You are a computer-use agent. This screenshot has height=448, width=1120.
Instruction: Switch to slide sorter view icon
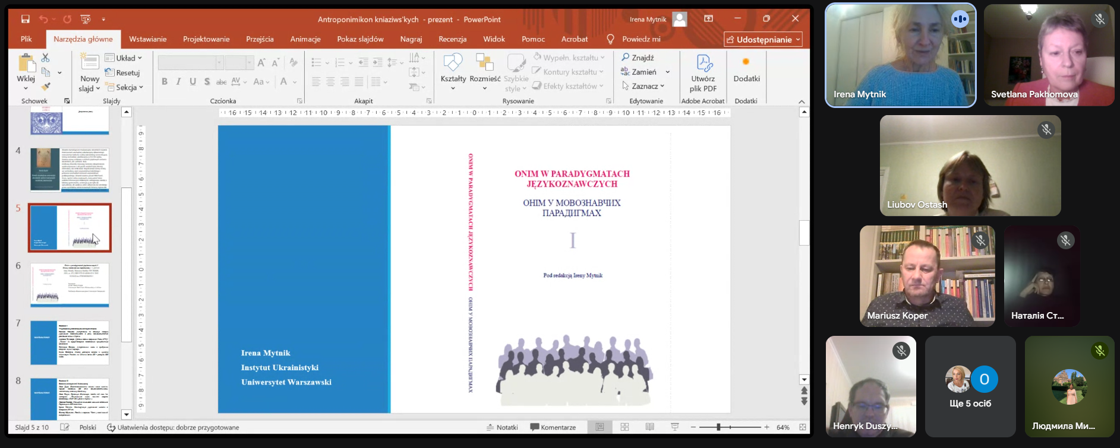point(624,427)
